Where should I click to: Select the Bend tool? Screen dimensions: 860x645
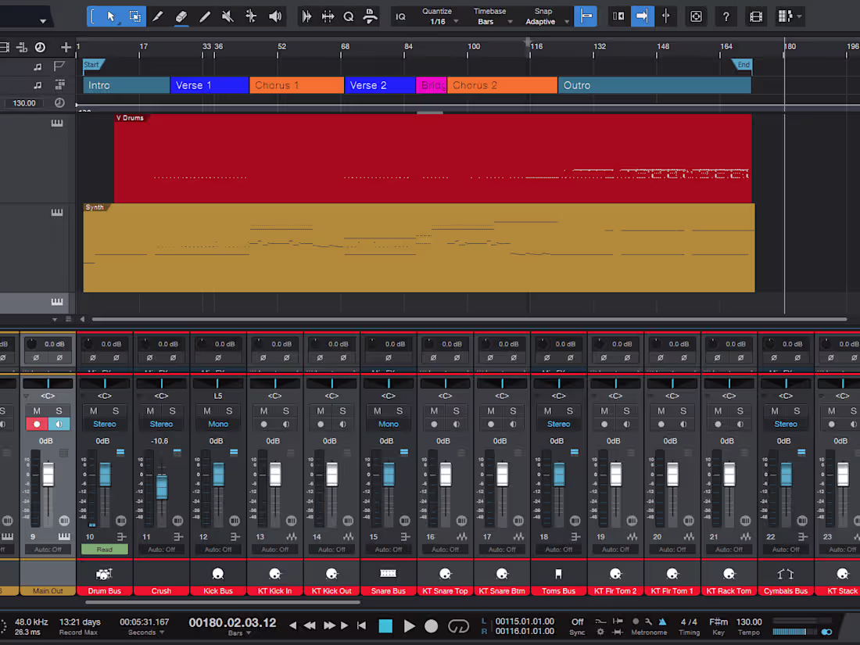pyautogui.click(x=251, y=16)
